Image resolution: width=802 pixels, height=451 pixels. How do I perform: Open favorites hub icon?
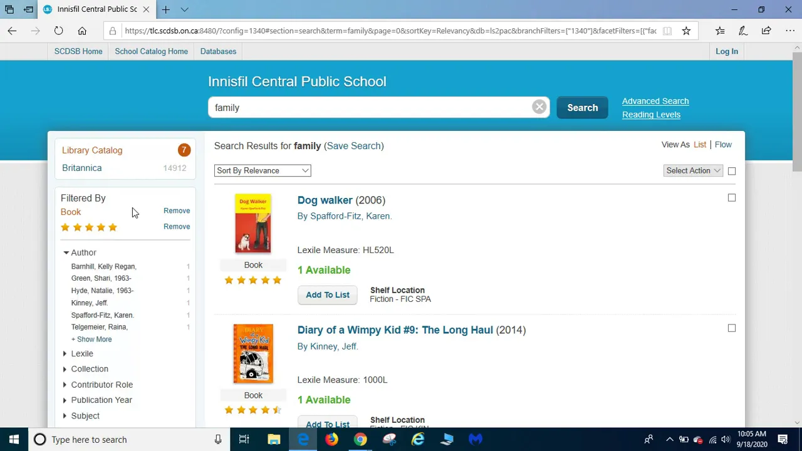(x=720, y=31)
